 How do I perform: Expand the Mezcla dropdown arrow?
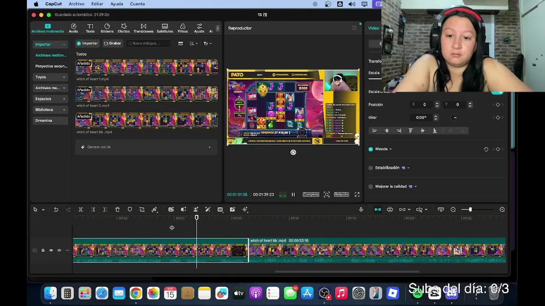(x=390, y=149)
